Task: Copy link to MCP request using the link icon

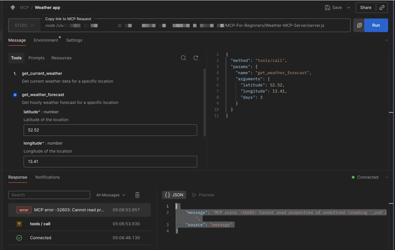Action: click(382, 7)
